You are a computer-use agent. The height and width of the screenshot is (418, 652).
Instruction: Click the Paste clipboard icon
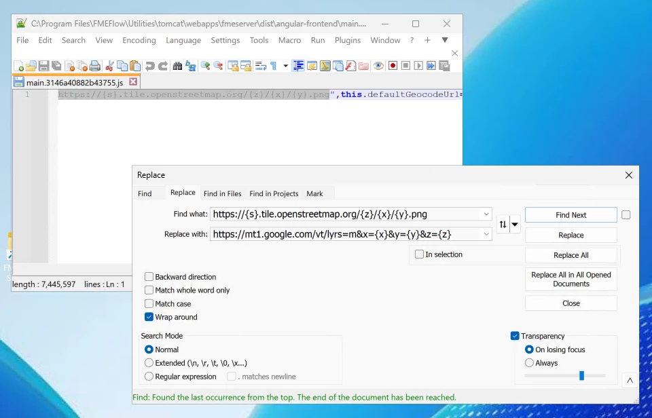tap(134, 66)
